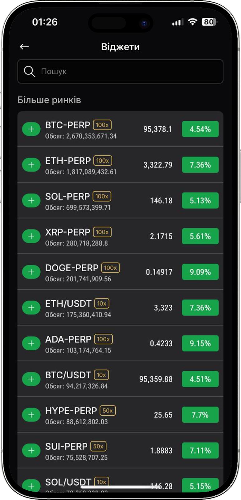Image resolution: width=241 pixels, height=500 pixels.
Task: Select the 50x leverage badge on SUI-PERP
Action: pyautogui.click(x=98, y=446)
